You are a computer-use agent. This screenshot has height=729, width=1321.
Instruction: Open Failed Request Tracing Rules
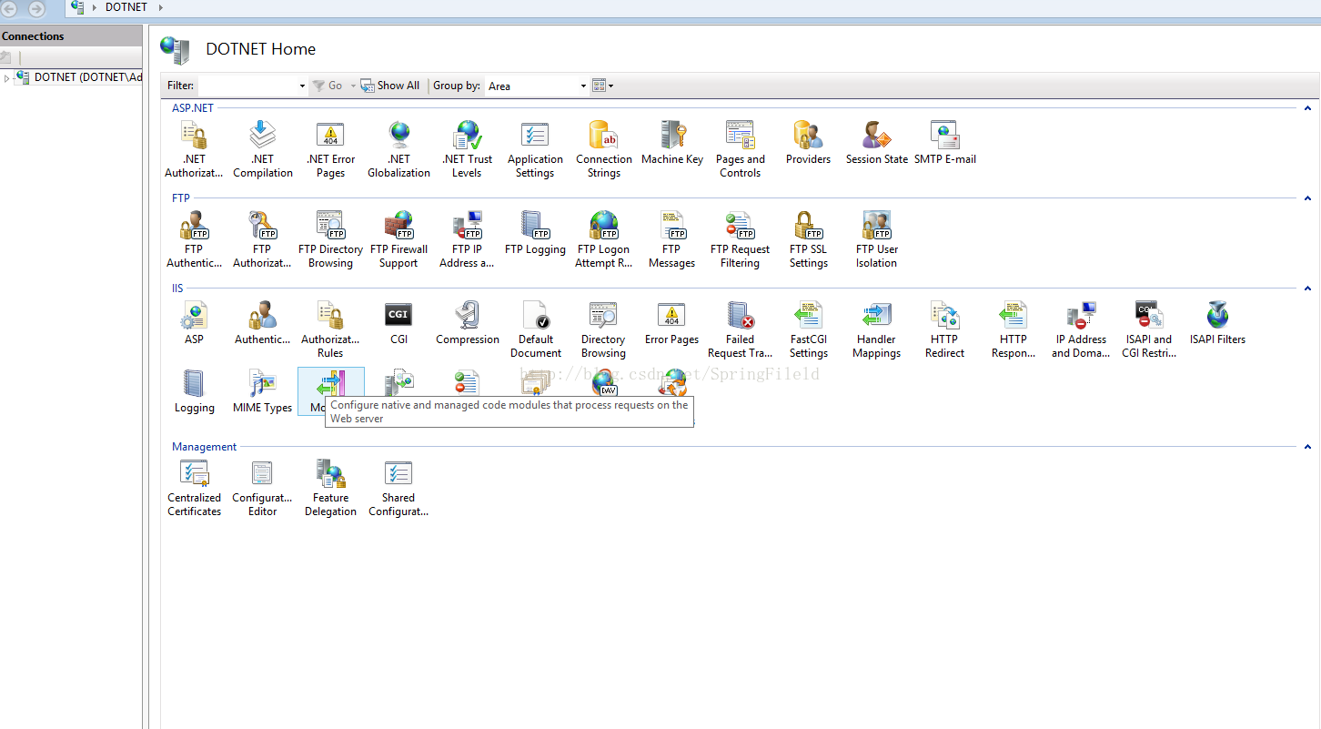740,330
